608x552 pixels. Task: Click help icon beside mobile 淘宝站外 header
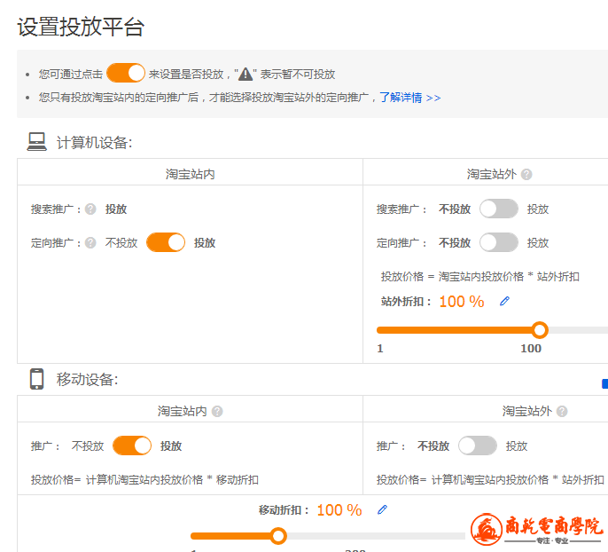[x=562, y=411]
